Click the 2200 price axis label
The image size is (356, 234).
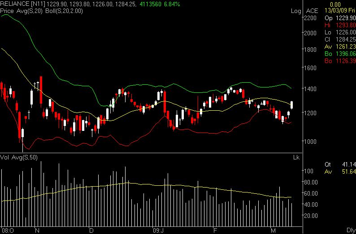click(x=311, y=18)
